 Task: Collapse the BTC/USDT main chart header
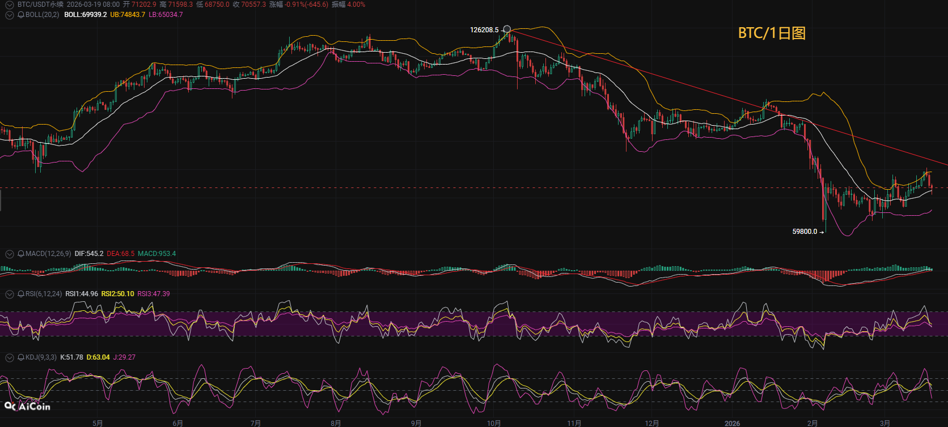(x=10, y=5)
